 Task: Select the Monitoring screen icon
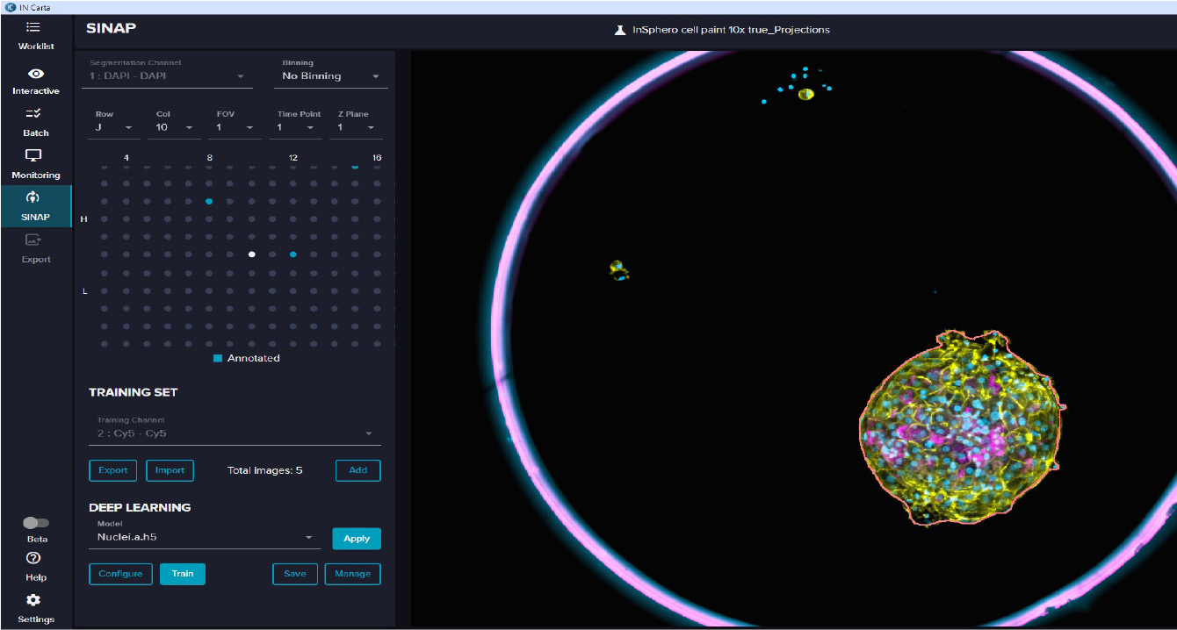coord(33,155)
